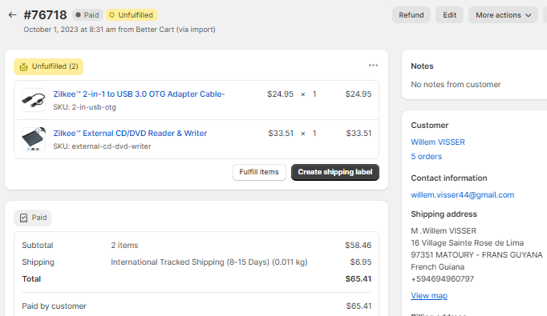Click the 16 Village Sainte Rose de Lima address line

tap(467, 243)
